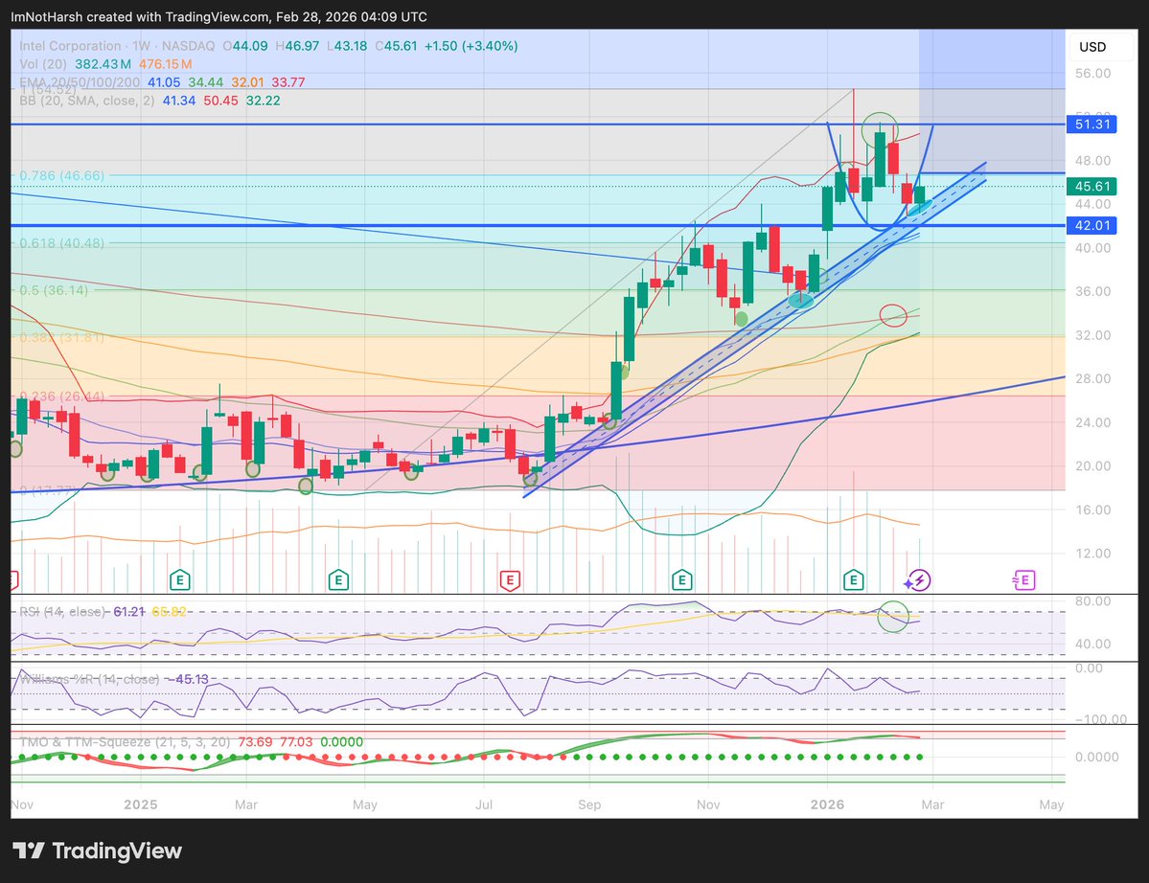Select the green circle drawing in RSI pane
Image resolution: width=1149 pixels, height=883 pixels.
point(892,616)
